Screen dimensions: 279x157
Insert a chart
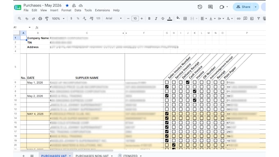coord(252,18)
